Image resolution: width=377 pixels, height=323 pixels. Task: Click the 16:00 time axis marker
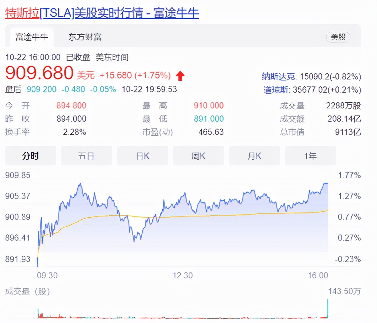pyautogui.click(x=318, y=276)
